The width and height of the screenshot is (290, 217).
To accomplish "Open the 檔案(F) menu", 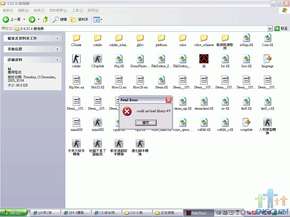I will (8, 10).
